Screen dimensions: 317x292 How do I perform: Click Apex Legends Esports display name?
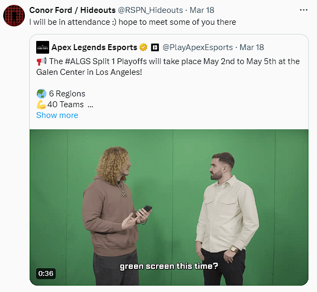click(94, 47)
